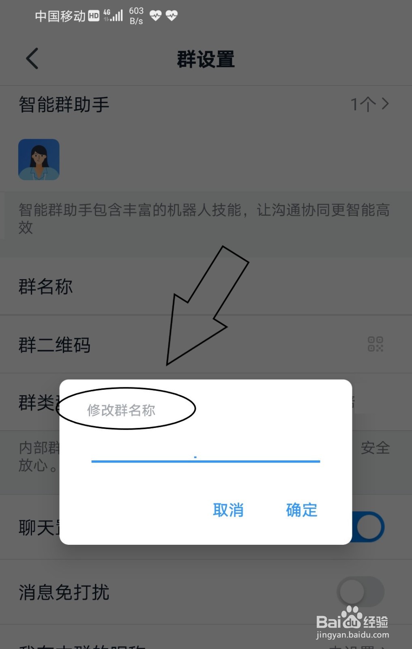Tap the 群设置 page title
This screenshot has width=412, height=649.
(206, 59)
